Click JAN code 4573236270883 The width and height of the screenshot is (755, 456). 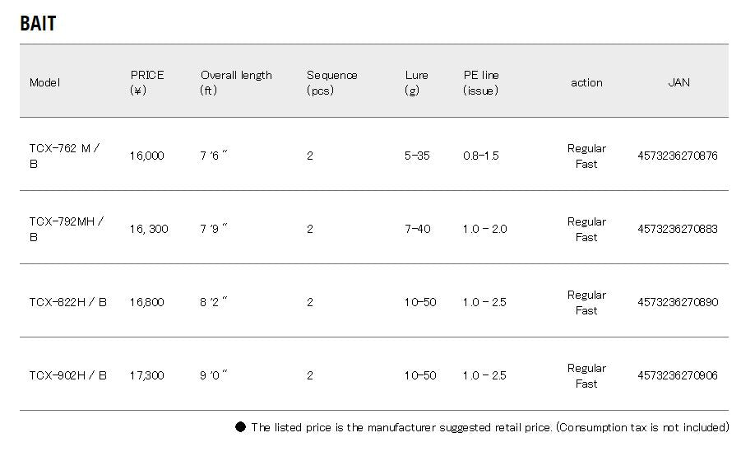tap(678, 229)
